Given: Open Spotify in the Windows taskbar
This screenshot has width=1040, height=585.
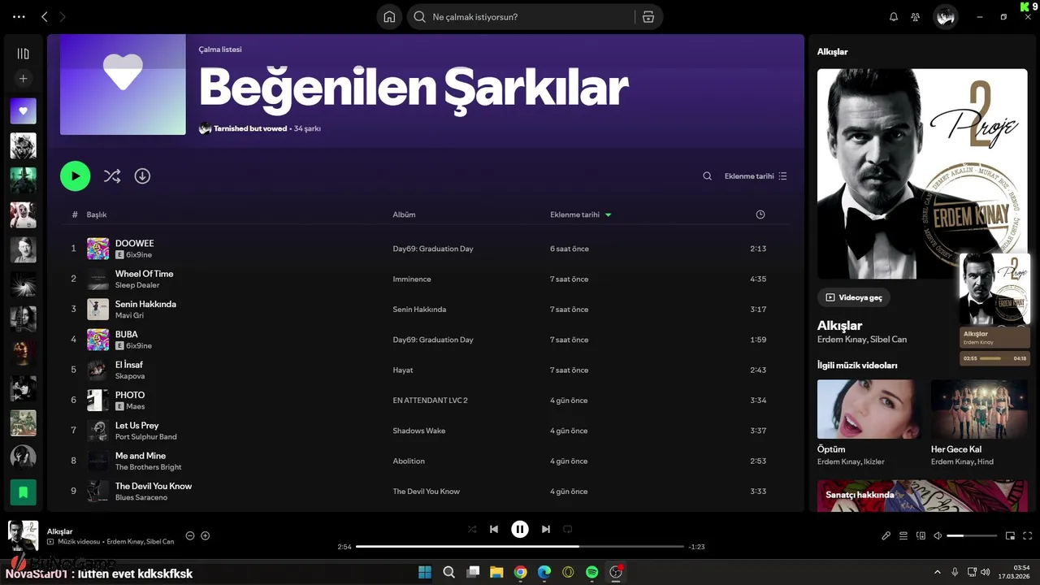Looking at the screenshot, I should 592,572.
